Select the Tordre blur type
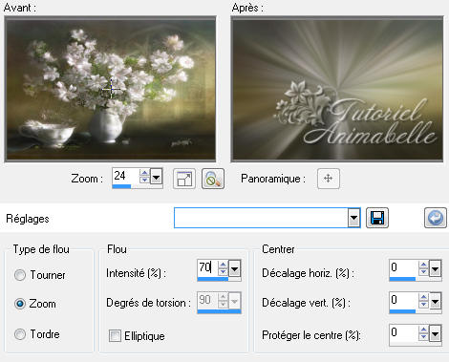Image resolution: width=449 pixels, height=362 pixels. coord(20,334)
